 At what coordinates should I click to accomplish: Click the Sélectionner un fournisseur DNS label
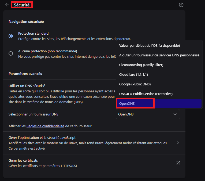(x=33, y=114)
